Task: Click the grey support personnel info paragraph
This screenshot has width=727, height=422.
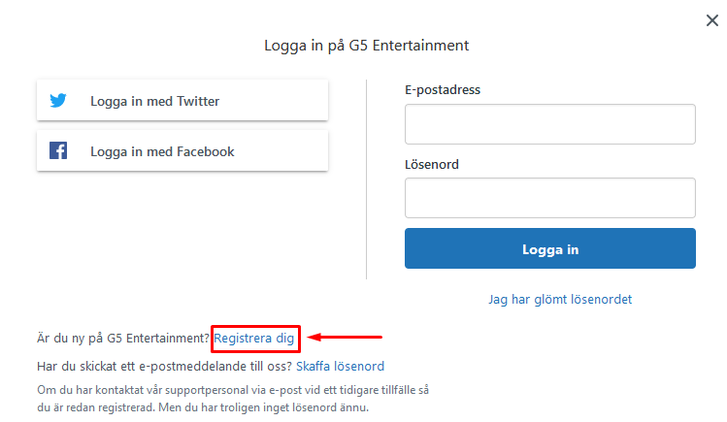Action: click(233, 399)
